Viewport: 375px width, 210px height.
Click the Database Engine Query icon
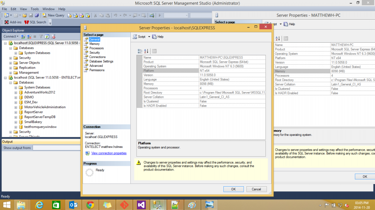tap(69, 15)
